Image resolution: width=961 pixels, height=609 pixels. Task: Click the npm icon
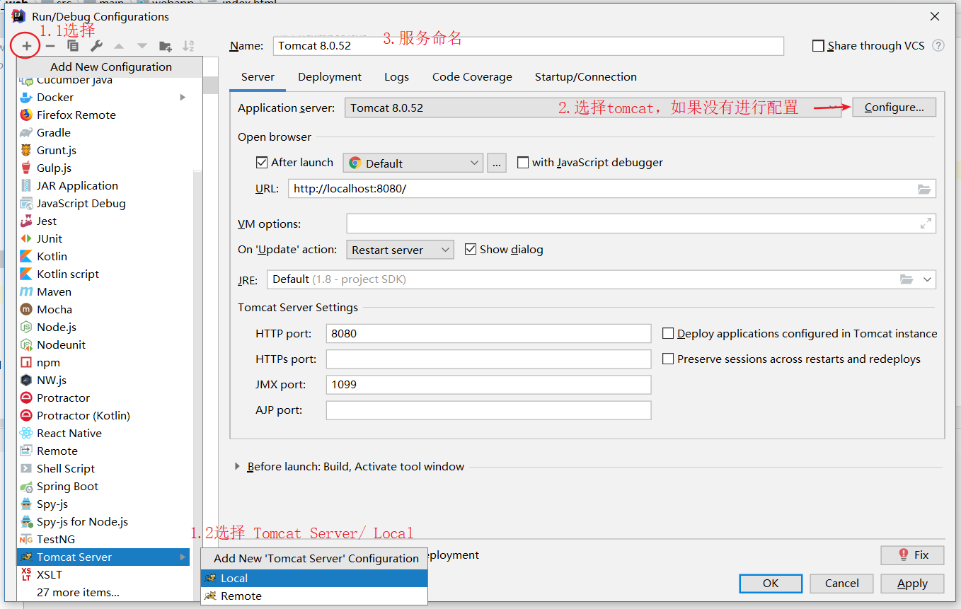tap(26, 362)
